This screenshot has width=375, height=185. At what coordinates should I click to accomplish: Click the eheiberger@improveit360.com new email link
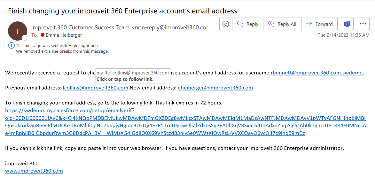[215, 88]
